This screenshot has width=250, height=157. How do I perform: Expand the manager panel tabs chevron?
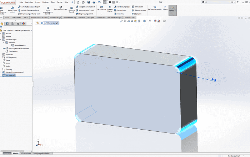pos(31,24)
